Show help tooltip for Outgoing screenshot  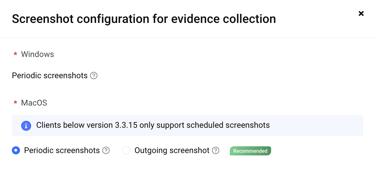(x=216, y=150)
